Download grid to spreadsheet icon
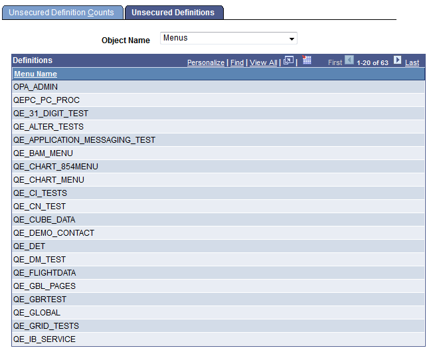Viewport: 433px width, 352px height. [307, 60]
